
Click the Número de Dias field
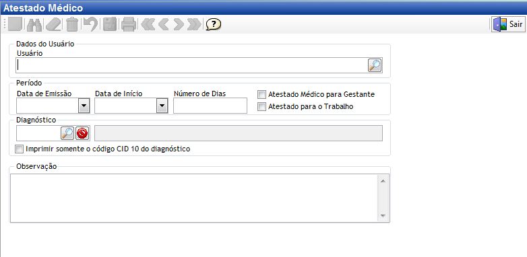pos(210,106)
